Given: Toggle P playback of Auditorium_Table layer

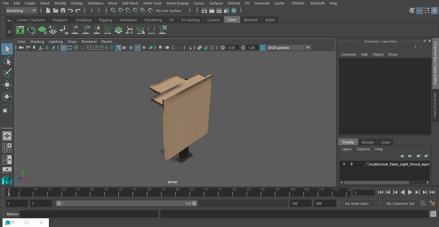Looking at the screenshot, I should coord(351,164).
